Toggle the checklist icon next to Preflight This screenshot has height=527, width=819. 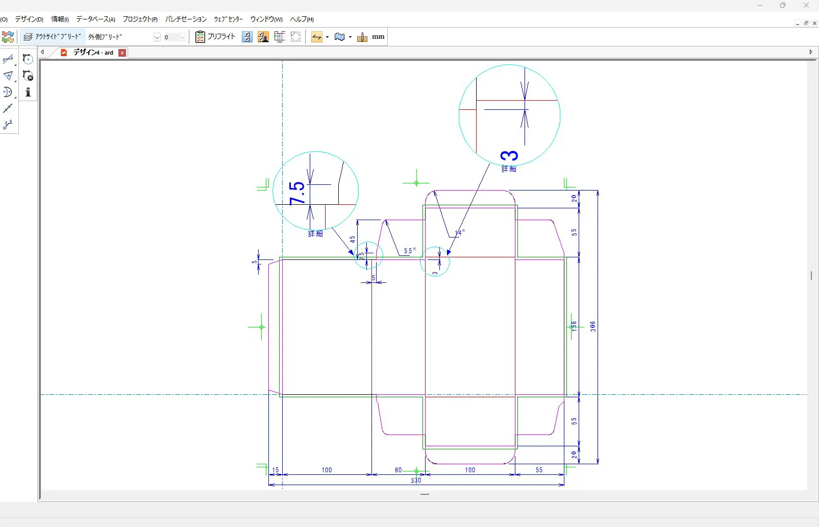point(247,37)
